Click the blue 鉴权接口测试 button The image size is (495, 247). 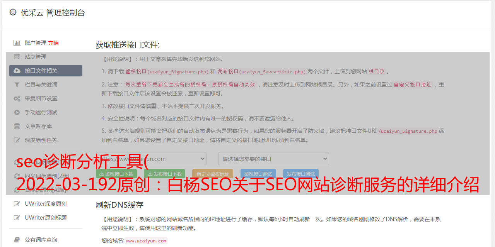258,174
